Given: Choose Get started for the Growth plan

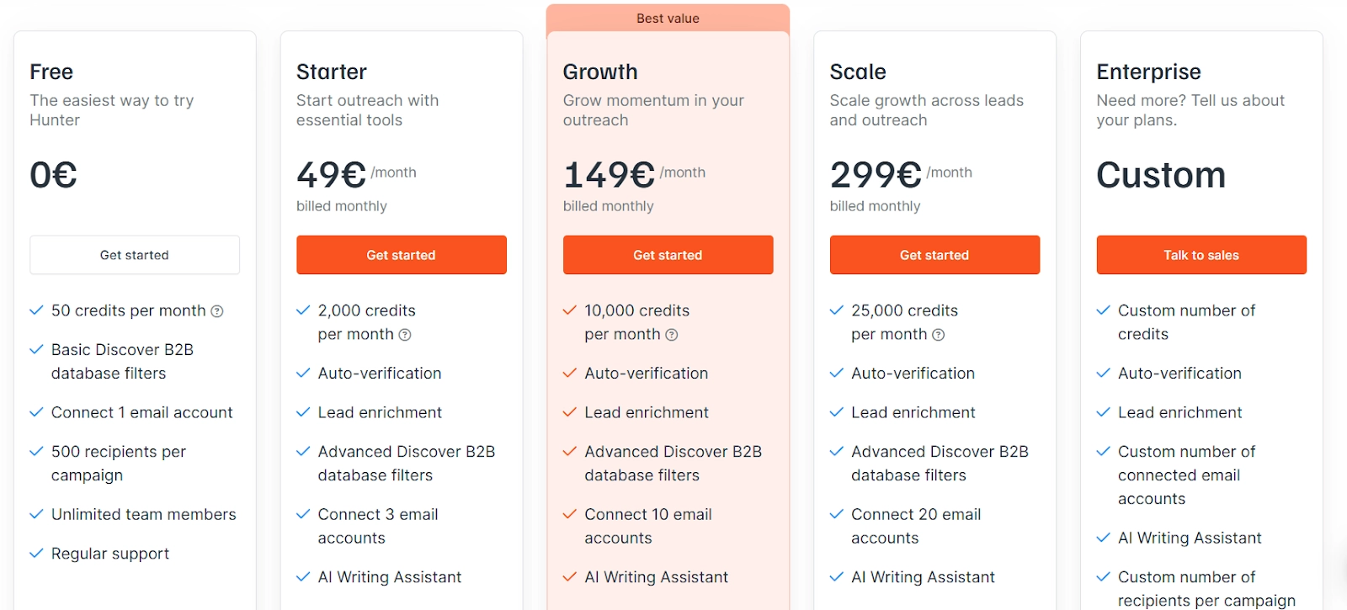Looking at the screenshot, I should 668,255.
